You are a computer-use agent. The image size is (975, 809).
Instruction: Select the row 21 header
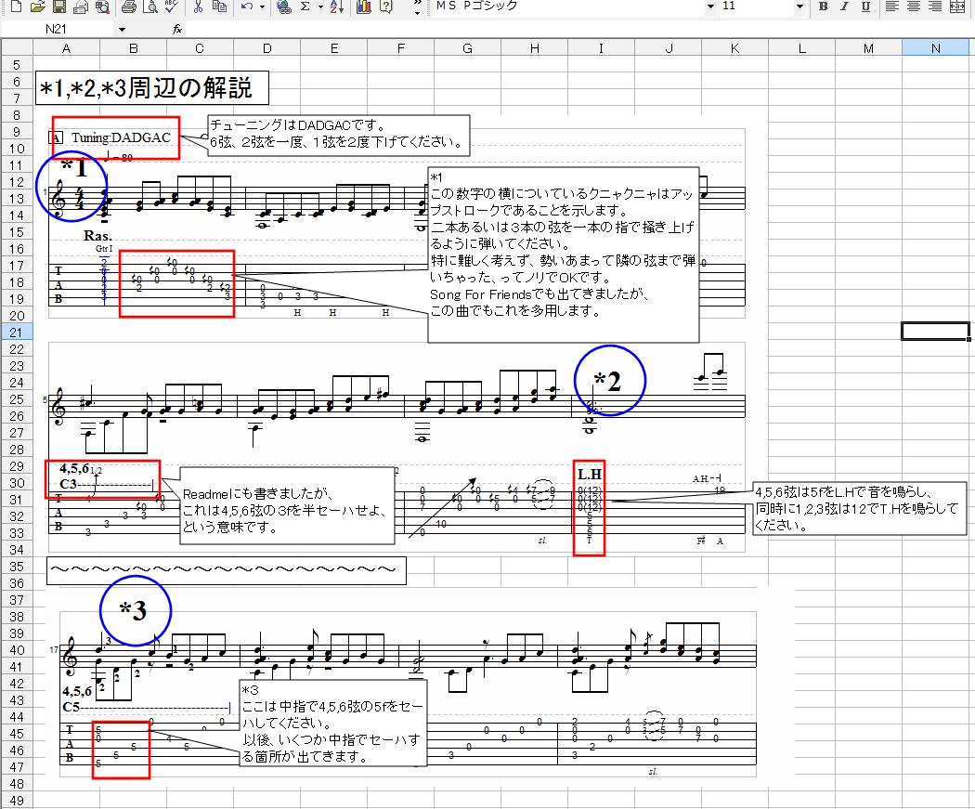coord(16,332)
